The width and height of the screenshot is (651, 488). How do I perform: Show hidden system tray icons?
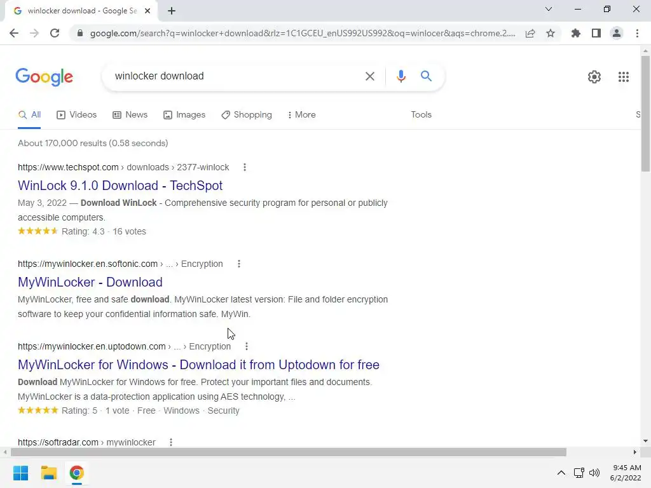click(561, 473)
